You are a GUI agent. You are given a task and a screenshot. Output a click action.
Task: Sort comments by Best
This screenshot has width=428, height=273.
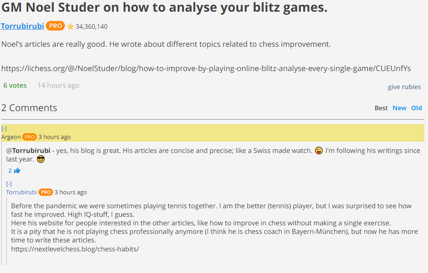click(x=381, y=108)
